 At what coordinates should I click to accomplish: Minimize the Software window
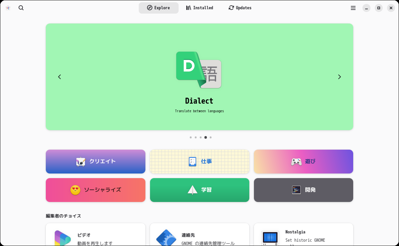[366, 8]
